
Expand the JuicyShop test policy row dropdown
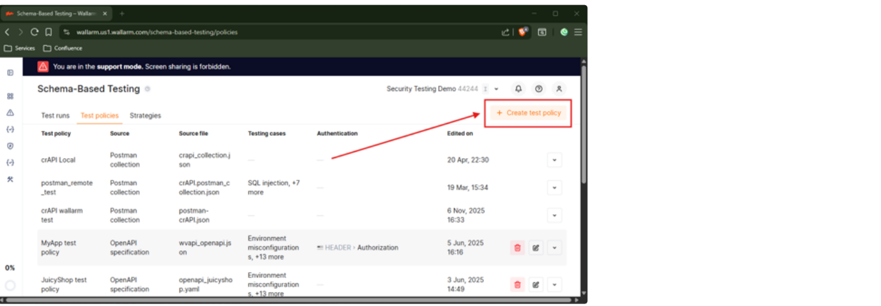click(x=555, y=284)
